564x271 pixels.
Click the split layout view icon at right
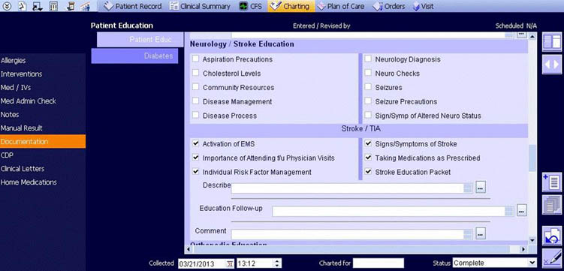[552, 42]
